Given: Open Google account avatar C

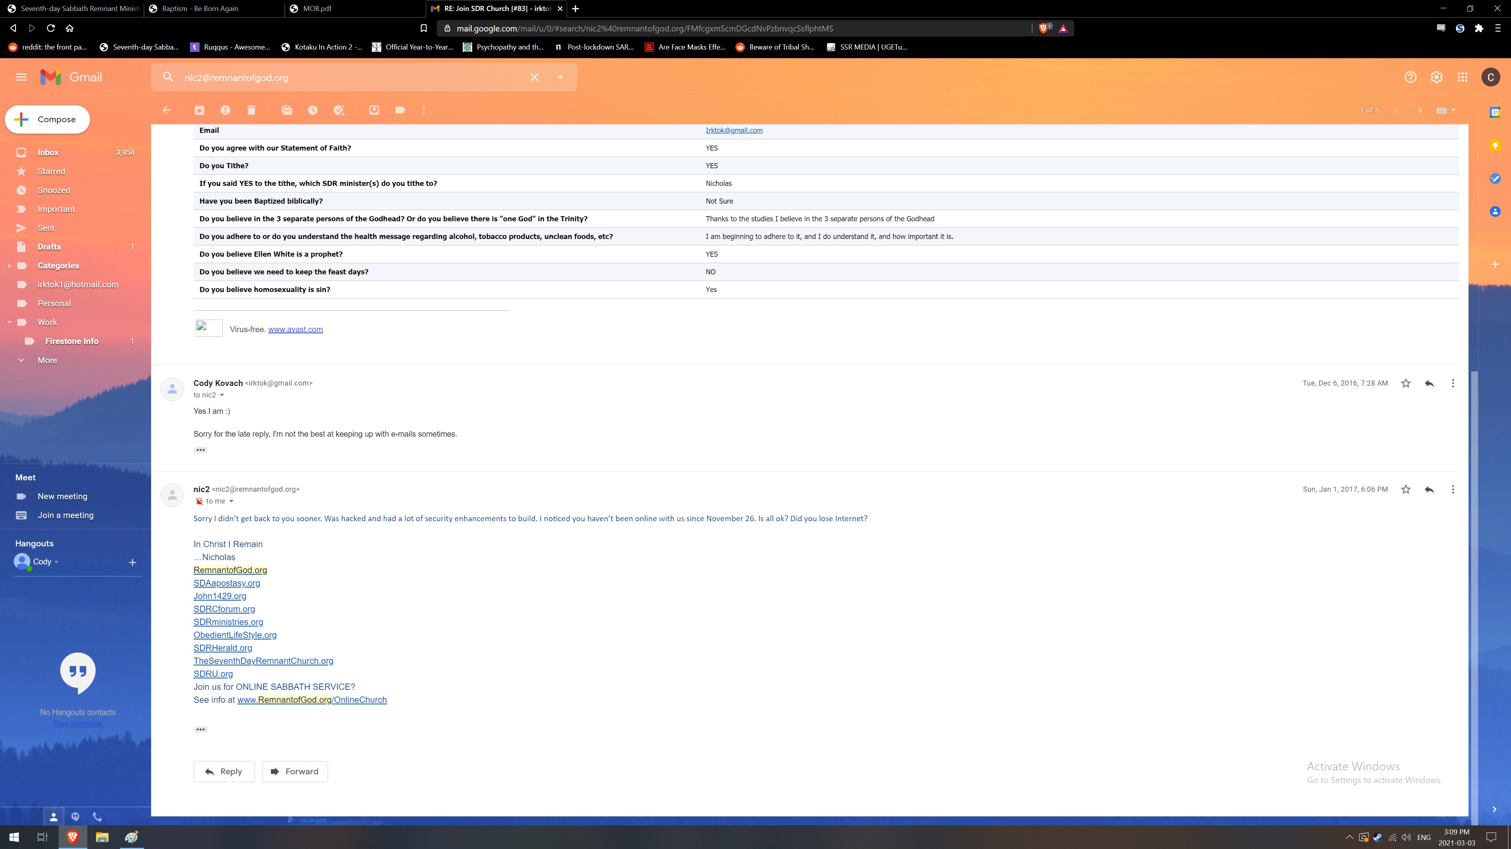Looking at the screenshot, I should click(x=1491, y=77).
